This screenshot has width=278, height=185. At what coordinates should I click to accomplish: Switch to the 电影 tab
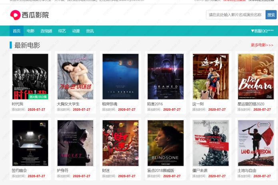pyautogui.click(x=30, y=31)
